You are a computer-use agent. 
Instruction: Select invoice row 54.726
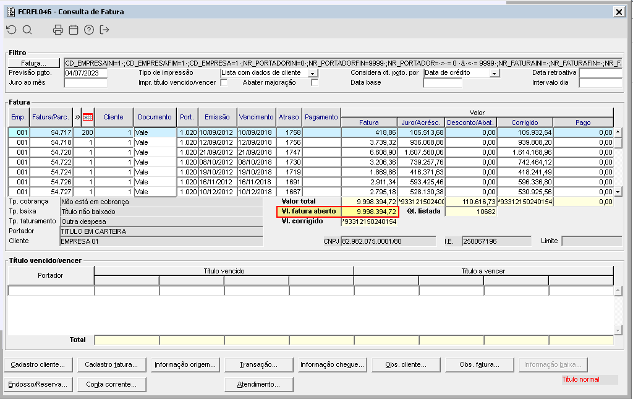pyautogui.click(x=311, y=182)
